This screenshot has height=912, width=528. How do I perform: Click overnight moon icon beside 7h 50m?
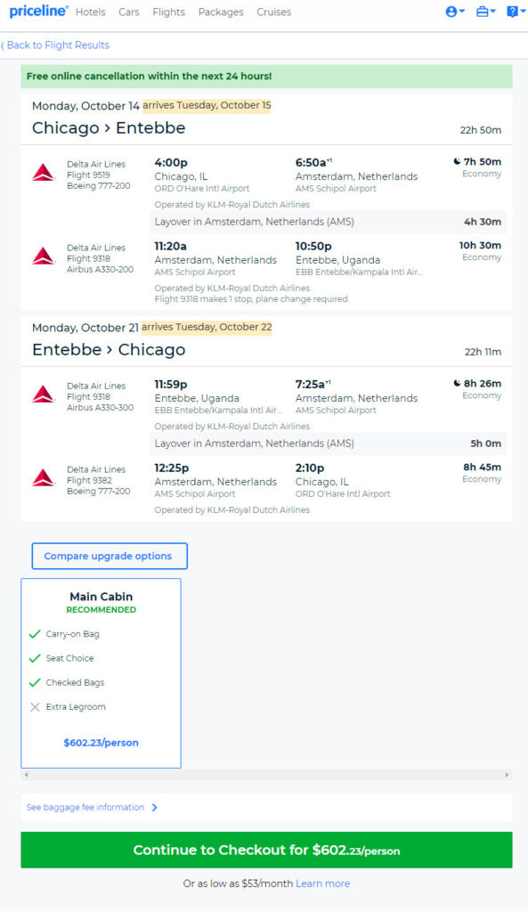(x=457, y=161)
